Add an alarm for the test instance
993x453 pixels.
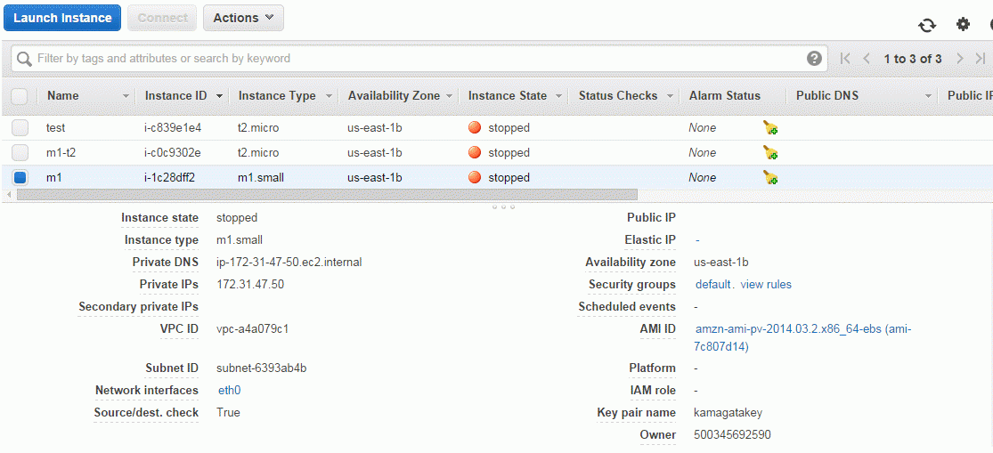point(770,128)
